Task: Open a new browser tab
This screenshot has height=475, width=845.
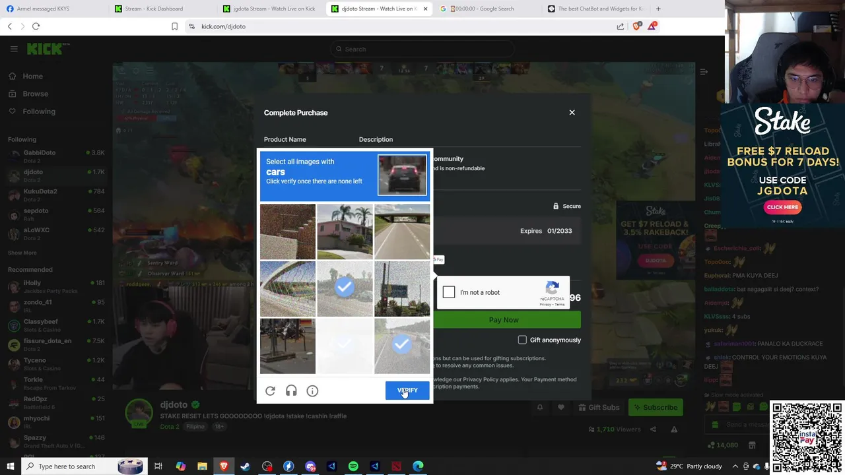Action: tap(658, 9)
